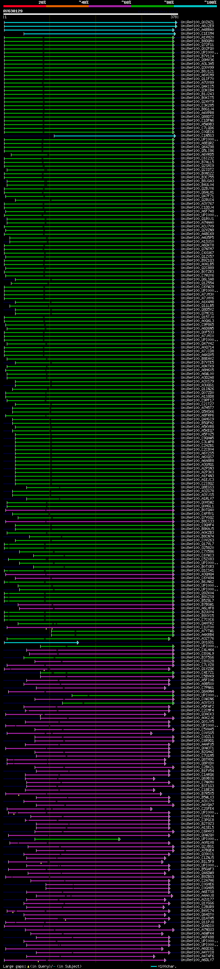Image resolution: width=220 pixels, height=969 pixels.
Task: Select the UniRef100_B3C755 label
Action: point(197,177)
